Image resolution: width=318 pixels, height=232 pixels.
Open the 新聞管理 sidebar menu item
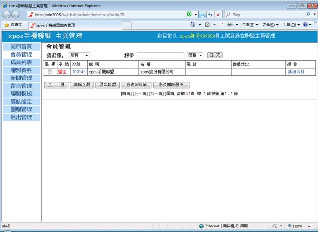click(x=21, y=78)
